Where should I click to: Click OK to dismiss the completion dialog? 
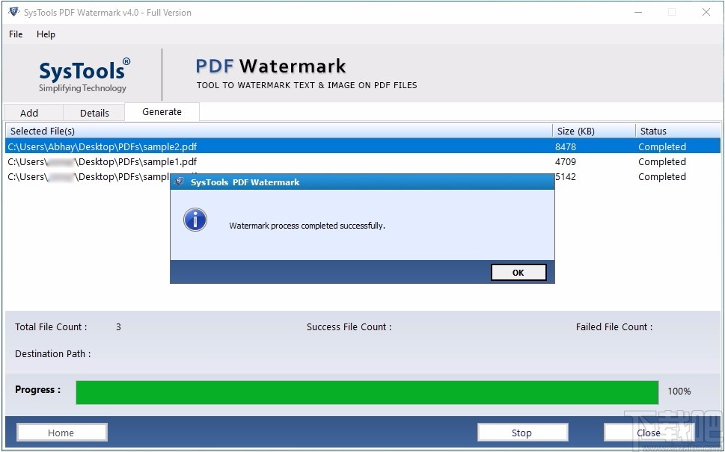[518, 272]
